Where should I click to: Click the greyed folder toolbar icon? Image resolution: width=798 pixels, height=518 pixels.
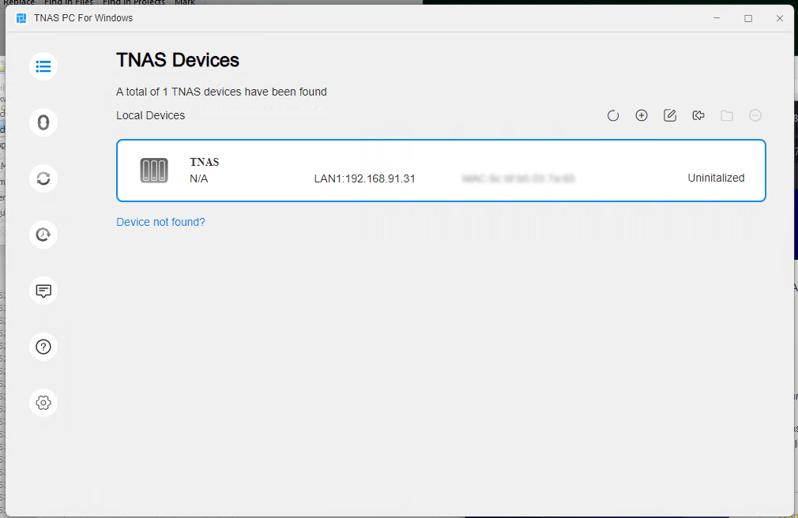(x=727, y=115)
